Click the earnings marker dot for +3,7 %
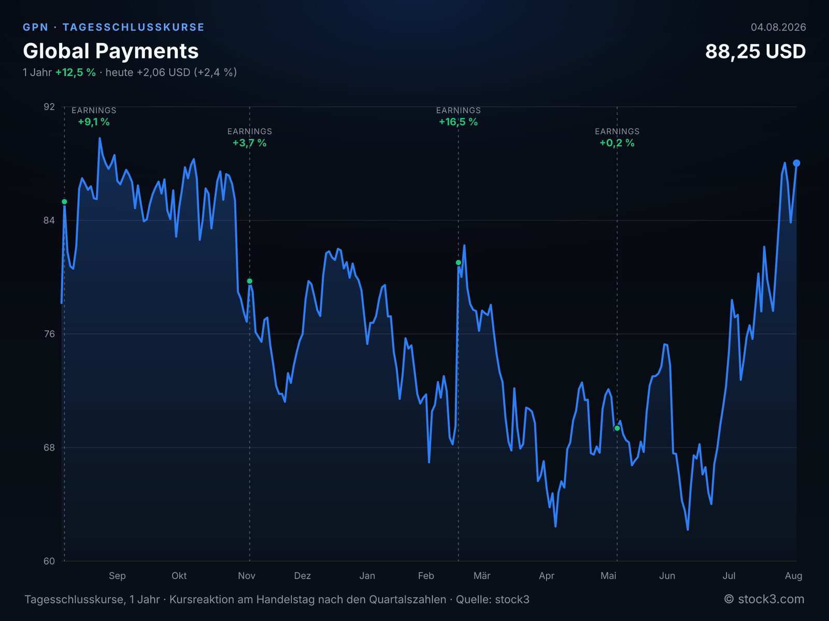This screenshot has height=621, width=829. click(x=250, y=281)
